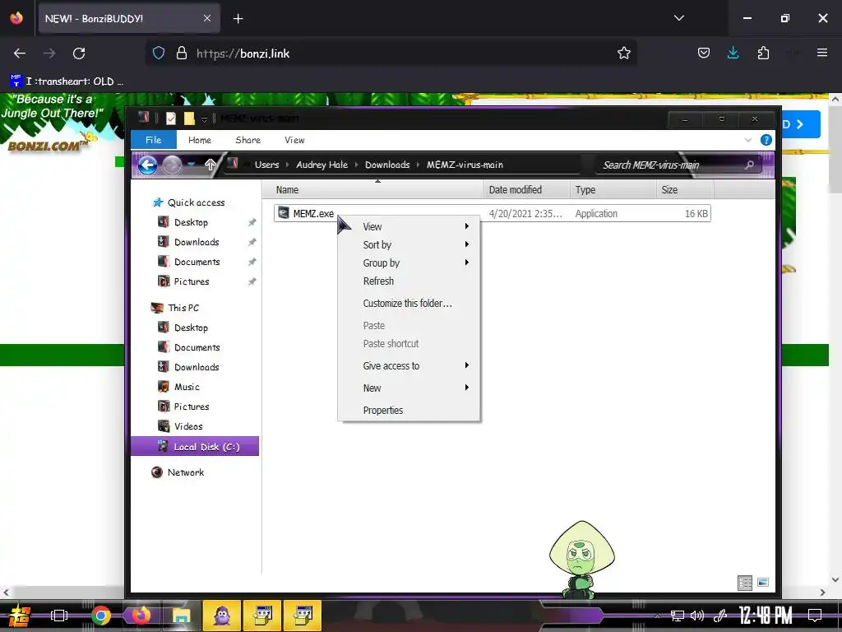
Task: Expand New submenu in context menu
Action: [409, 388]
